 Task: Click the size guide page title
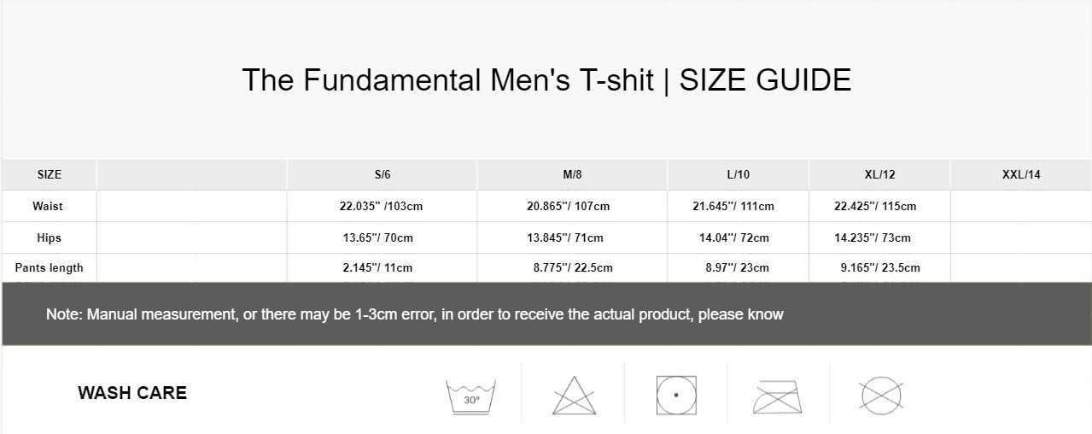click(546, 80)
